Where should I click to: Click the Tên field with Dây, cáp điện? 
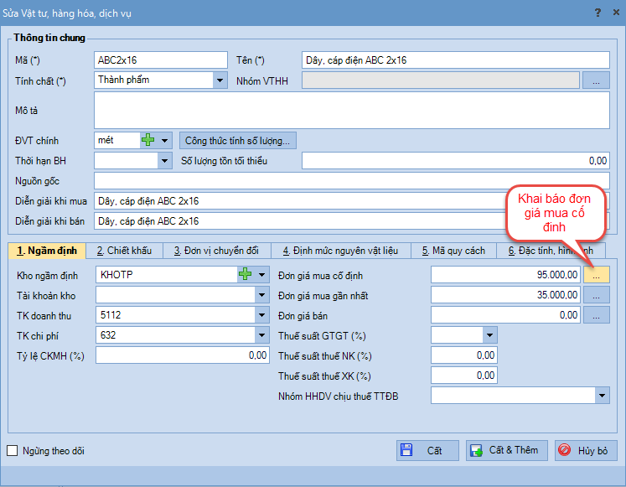[x=456, y=60]
